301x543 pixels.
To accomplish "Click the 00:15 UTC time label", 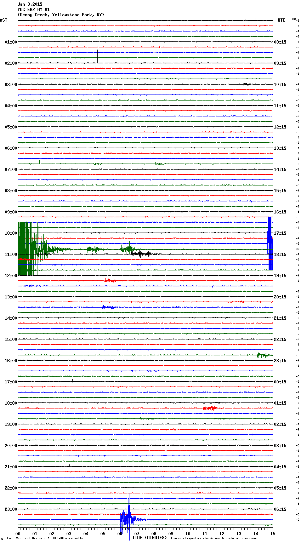I will pos(280,382).
